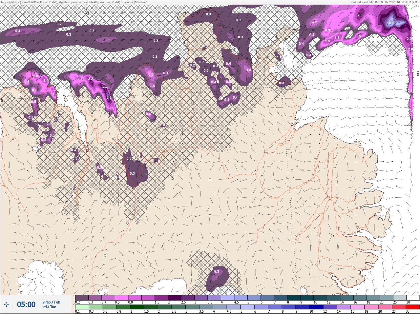This screenshot has width=420, height=314.
Task: Click the bottom-row legend label '0.1'
Action: click(77, 311)
